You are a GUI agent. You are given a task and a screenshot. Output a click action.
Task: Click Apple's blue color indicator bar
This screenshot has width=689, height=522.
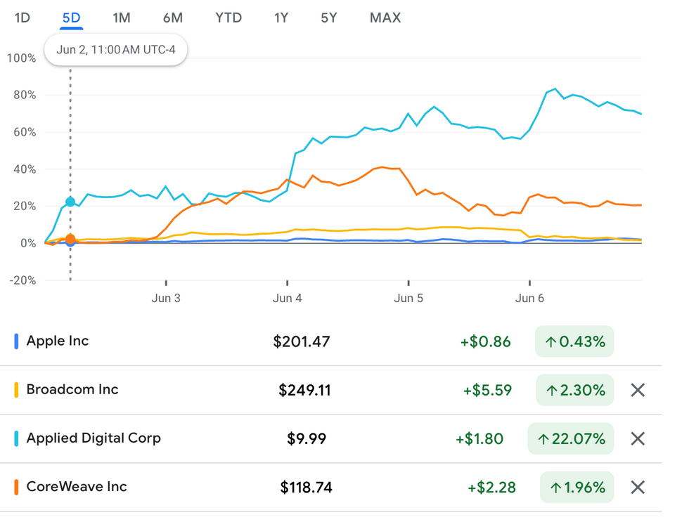pyautogui.click(x=16, y=341)
